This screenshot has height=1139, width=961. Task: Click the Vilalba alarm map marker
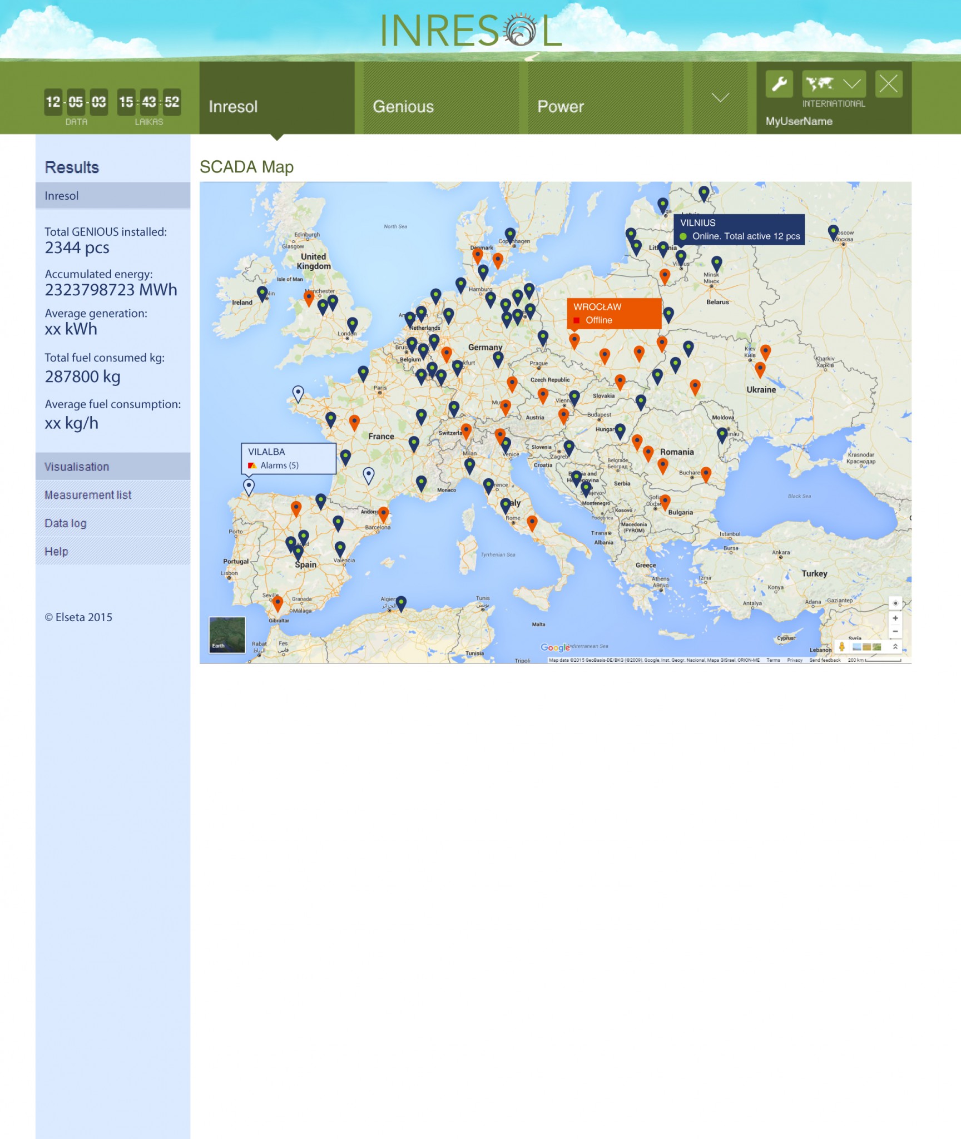[249, 487]
